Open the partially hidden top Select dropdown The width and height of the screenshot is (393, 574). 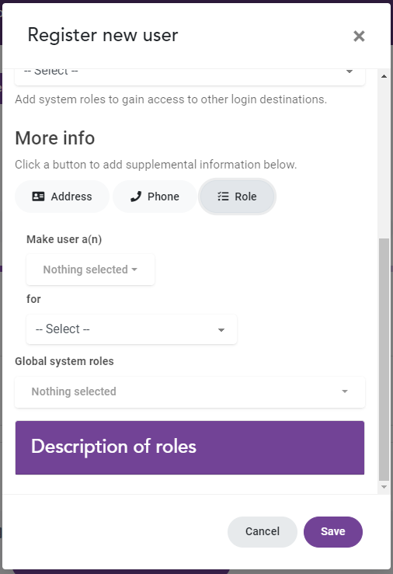190,77
